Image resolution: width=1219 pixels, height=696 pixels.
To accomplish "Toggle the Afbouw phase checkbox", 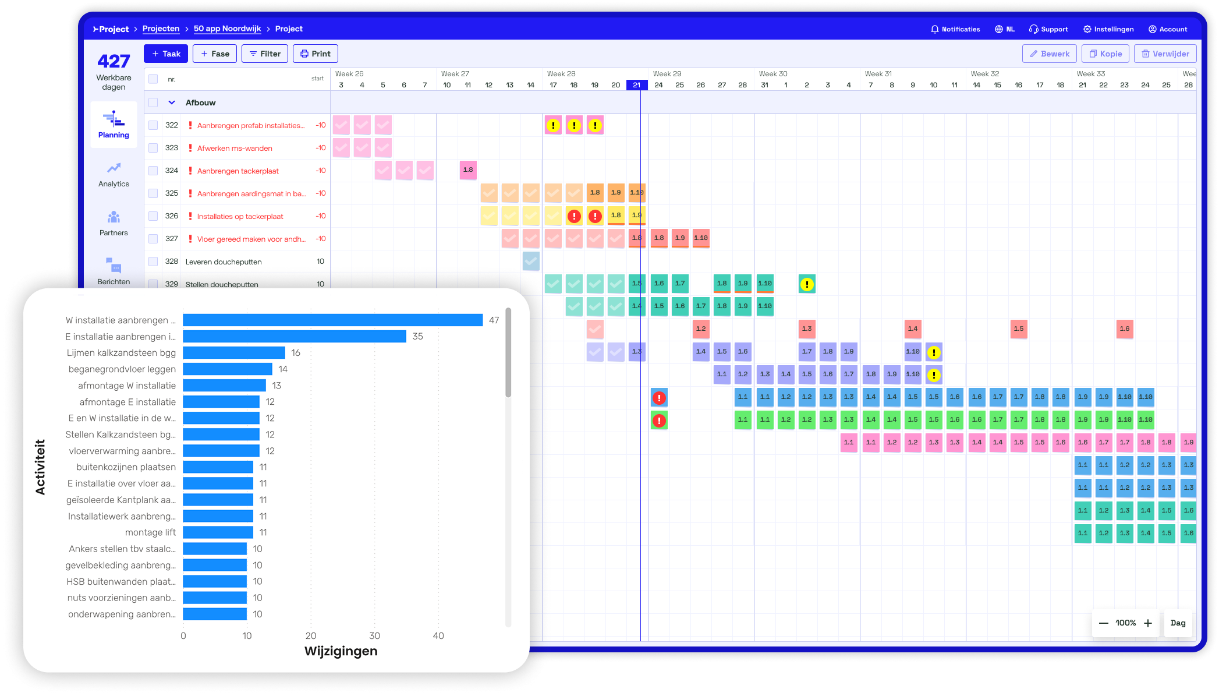I will click(153, 103).
